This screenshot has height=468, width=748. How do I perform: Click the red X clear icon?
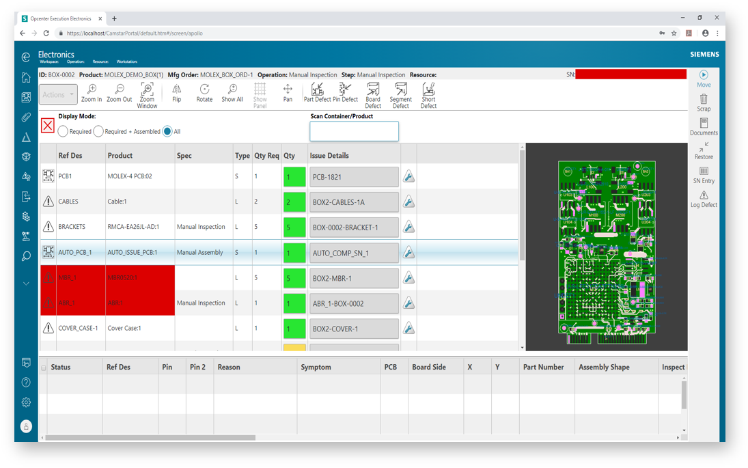click(x=47, y=126)
